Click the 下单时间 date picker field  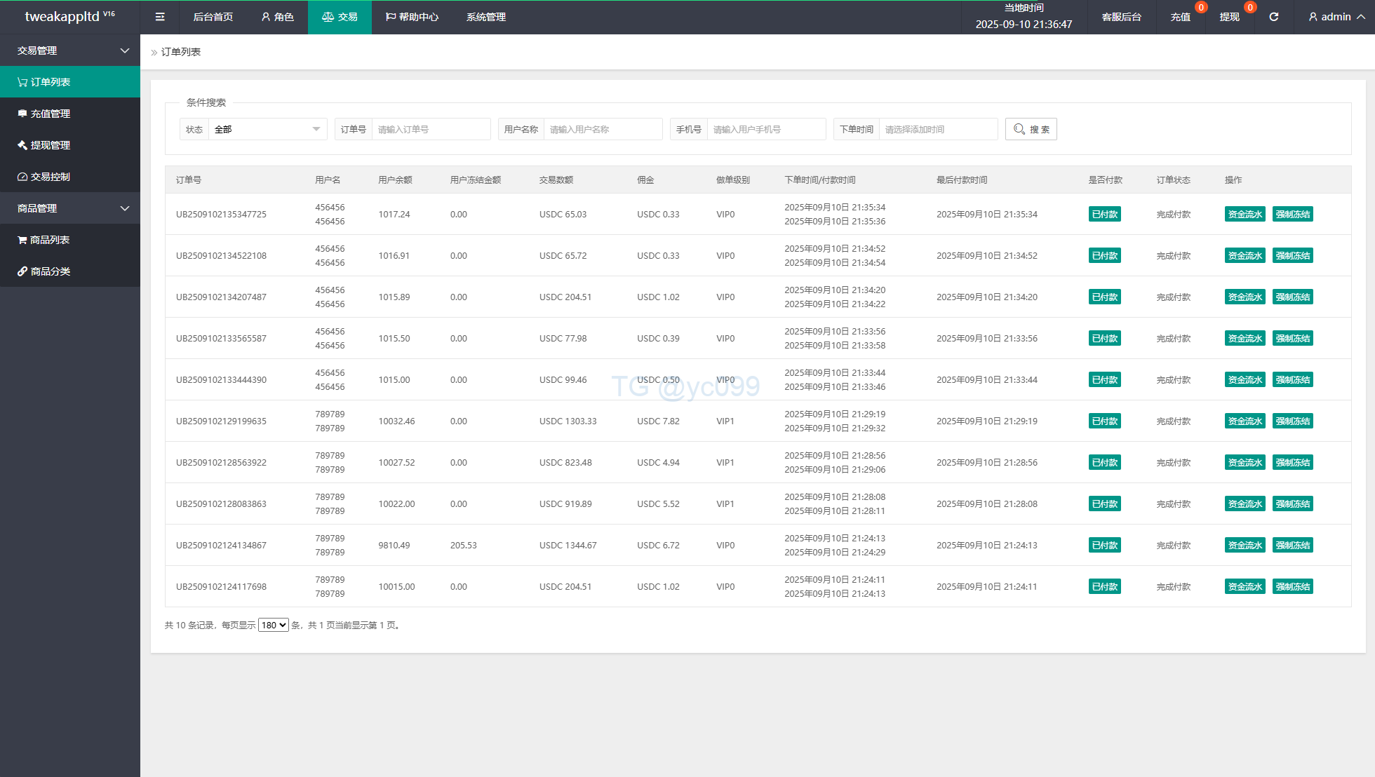tap(937, 129)
